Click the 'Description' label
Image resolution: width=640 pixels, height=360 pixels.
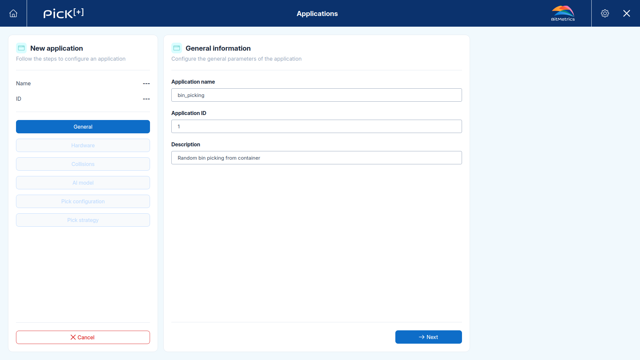(x=186, y=144)
